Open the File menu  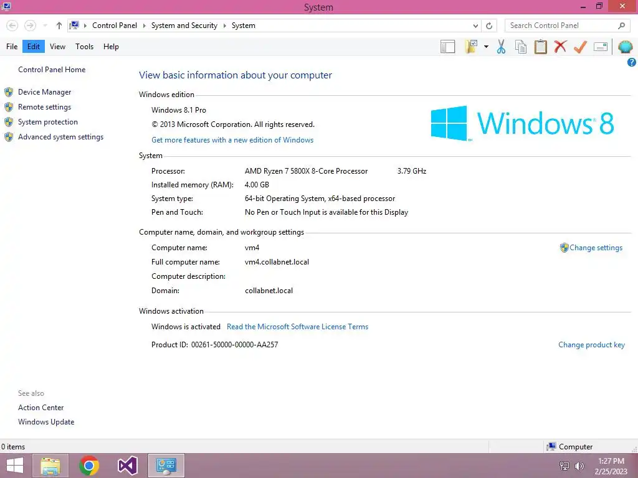(12, 47)
